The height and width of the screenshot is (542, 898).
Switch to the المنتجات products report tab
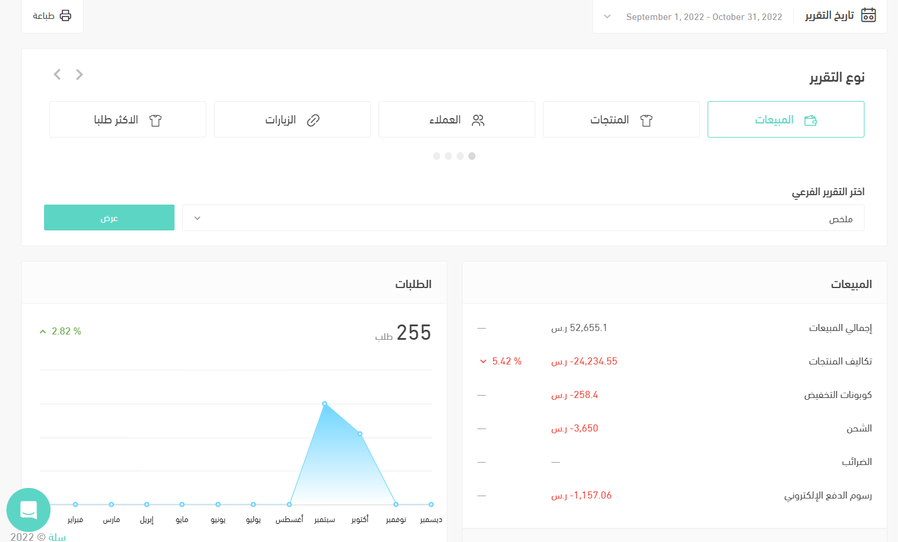[x=621, y=120]
